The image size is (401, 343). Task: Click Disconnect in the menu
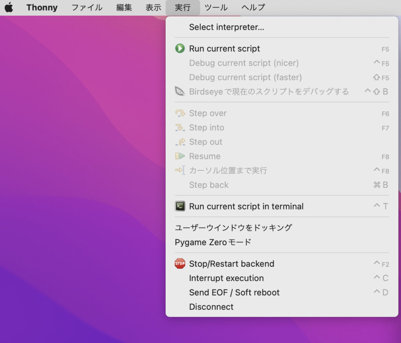(x=282, y=307)
